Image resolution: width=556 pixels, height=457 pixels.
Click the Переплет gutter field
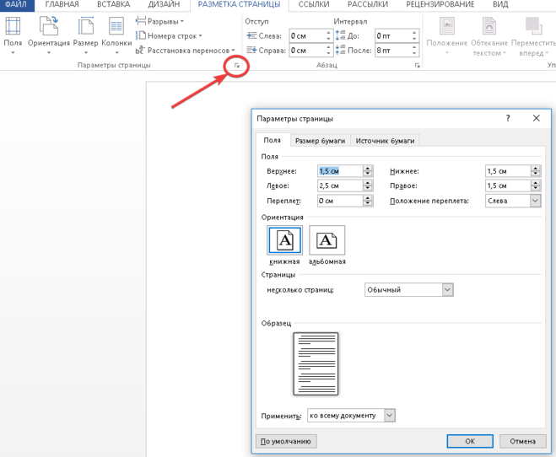340,201
